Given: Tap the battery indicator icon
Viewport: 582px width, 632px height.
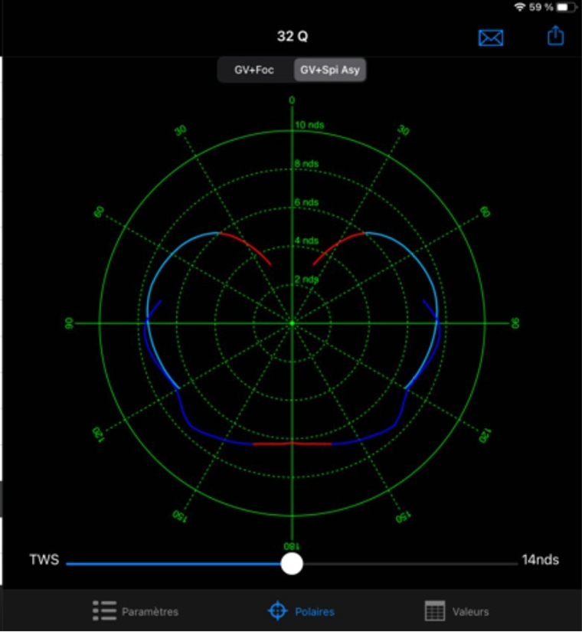Looking at the screenshot, I should click(566, 7).
